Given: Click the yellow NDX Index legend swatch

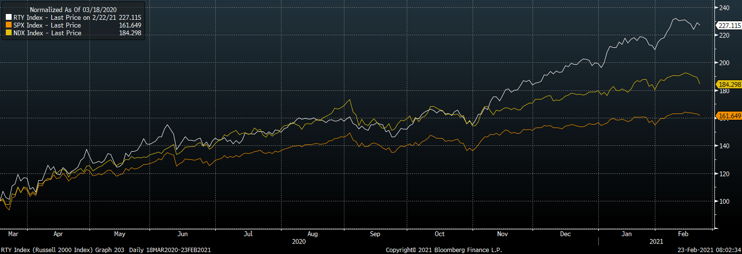Looking at the screenshot, I should click(8, 33).
